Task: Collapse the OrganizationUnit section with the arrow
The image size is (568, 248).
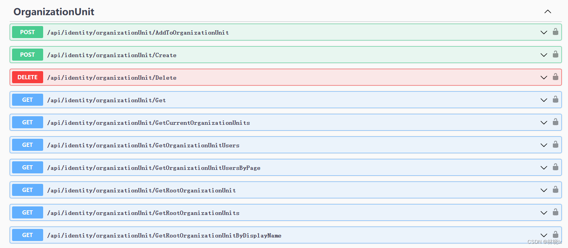Action: pos(547,12)
